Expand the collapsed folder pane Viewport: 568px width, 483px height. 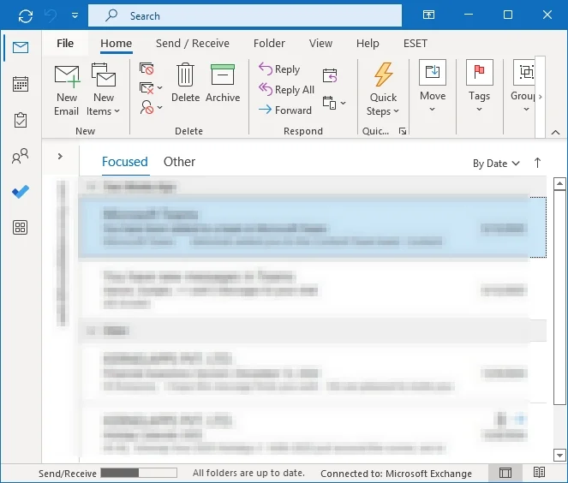tap(60, 156)
